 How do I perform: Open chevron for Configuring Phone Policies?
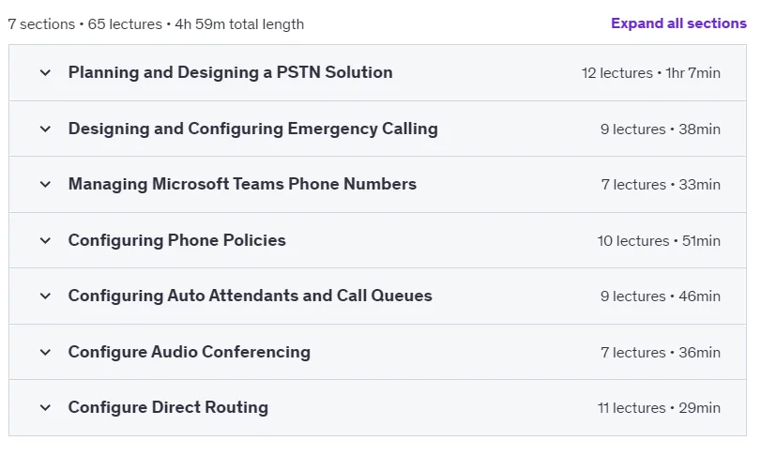point(45,240)
